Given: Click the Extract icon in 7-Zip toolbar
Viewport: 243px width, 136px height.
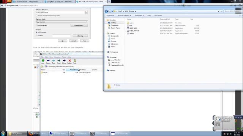Looking at the screenshot, I should 48,60.
